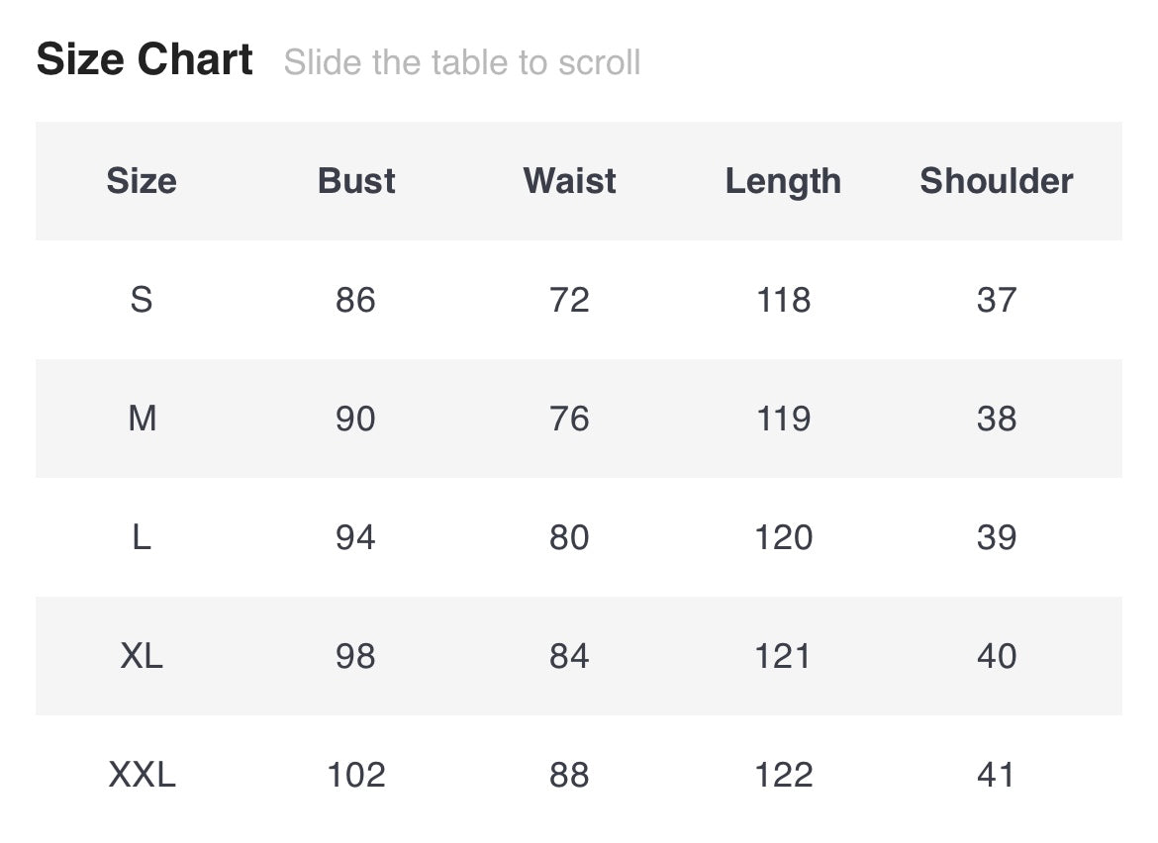Select the M size row label
Screen dimensions: 1158x843
click(x=142, y=419)
